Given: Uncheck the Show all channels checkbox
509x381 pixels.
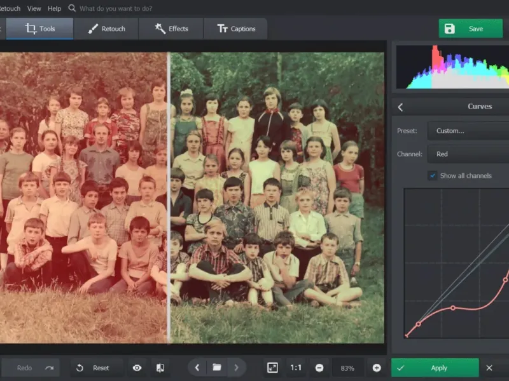Looking at the screenshot, I should [433, 175].
